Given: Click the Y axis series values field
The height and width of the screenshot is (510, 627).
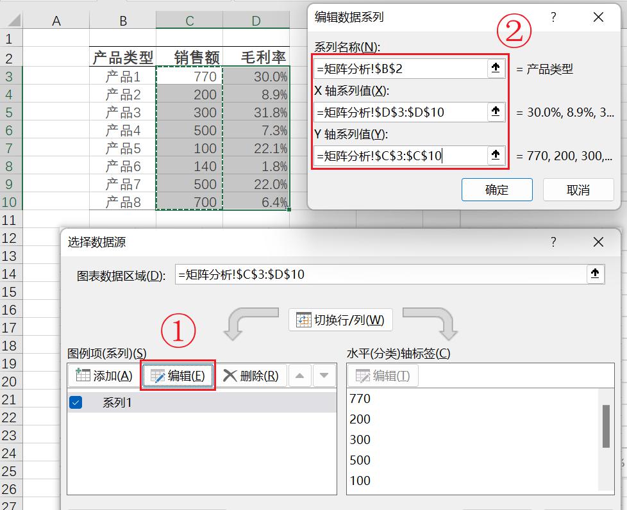Looking at the screenshot, I should [x=401, y=155].
